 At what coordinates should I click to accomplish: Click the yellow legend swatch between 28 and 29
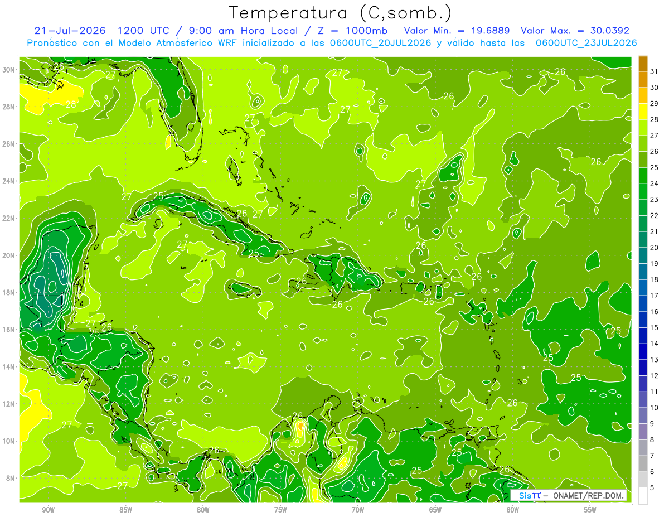tap(643, 112)
